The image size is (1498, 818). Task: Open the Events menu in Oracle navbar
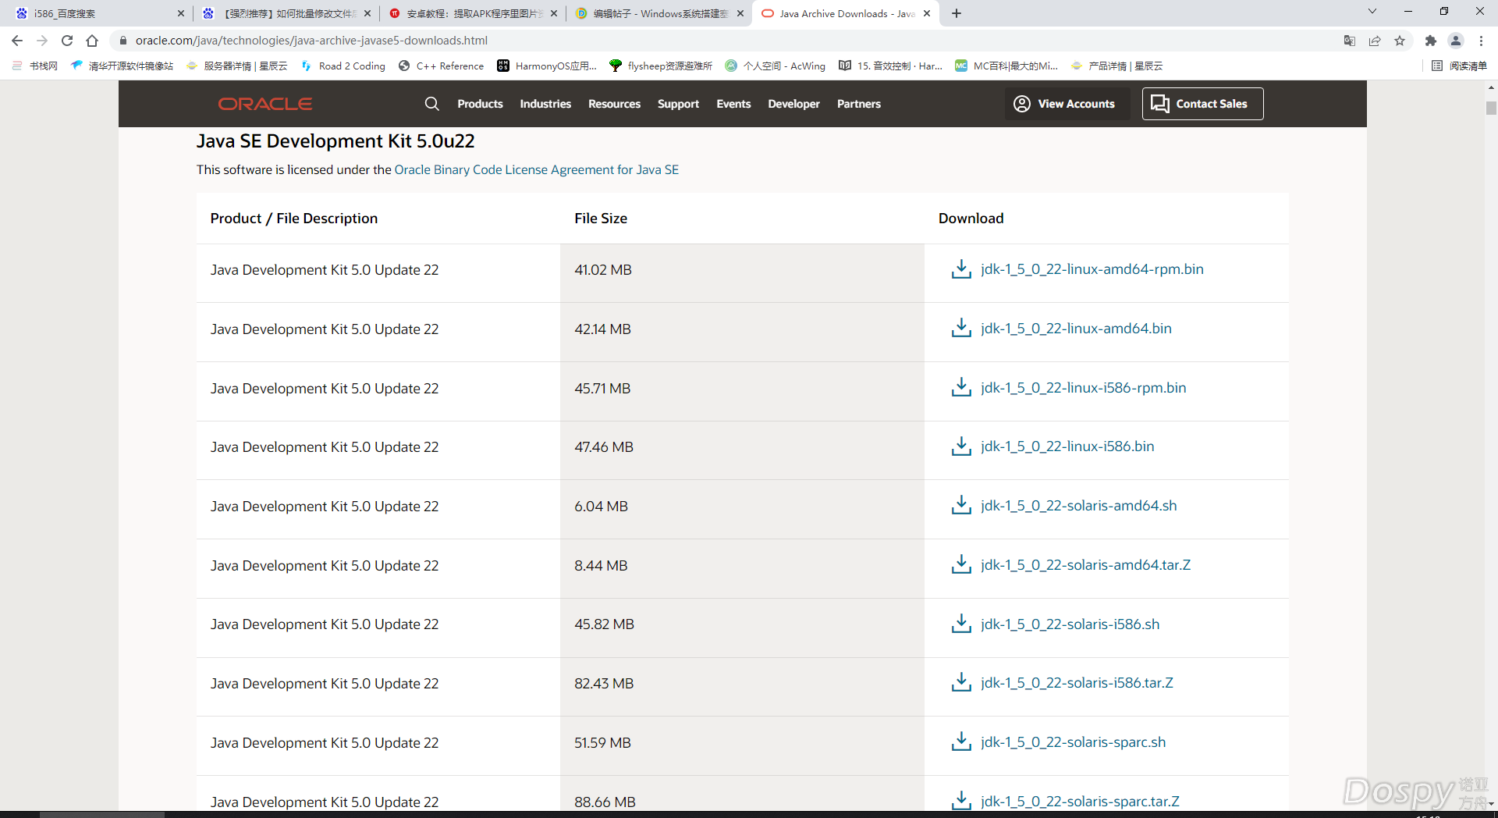(x=733, y=104)
